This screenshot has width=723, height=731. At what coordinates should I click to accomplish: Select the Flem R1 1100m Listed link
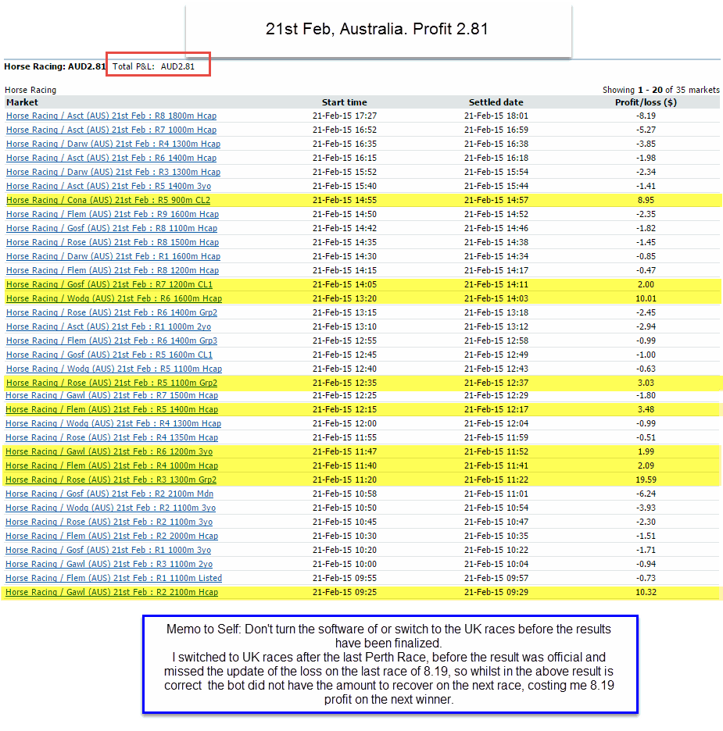114,578
